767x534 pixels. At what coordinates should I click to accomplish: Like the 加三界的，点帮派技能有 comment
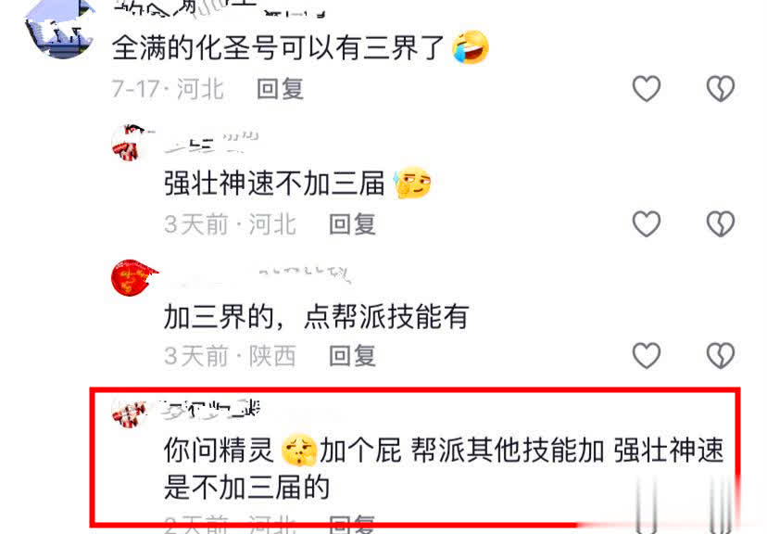coord(647,355)
